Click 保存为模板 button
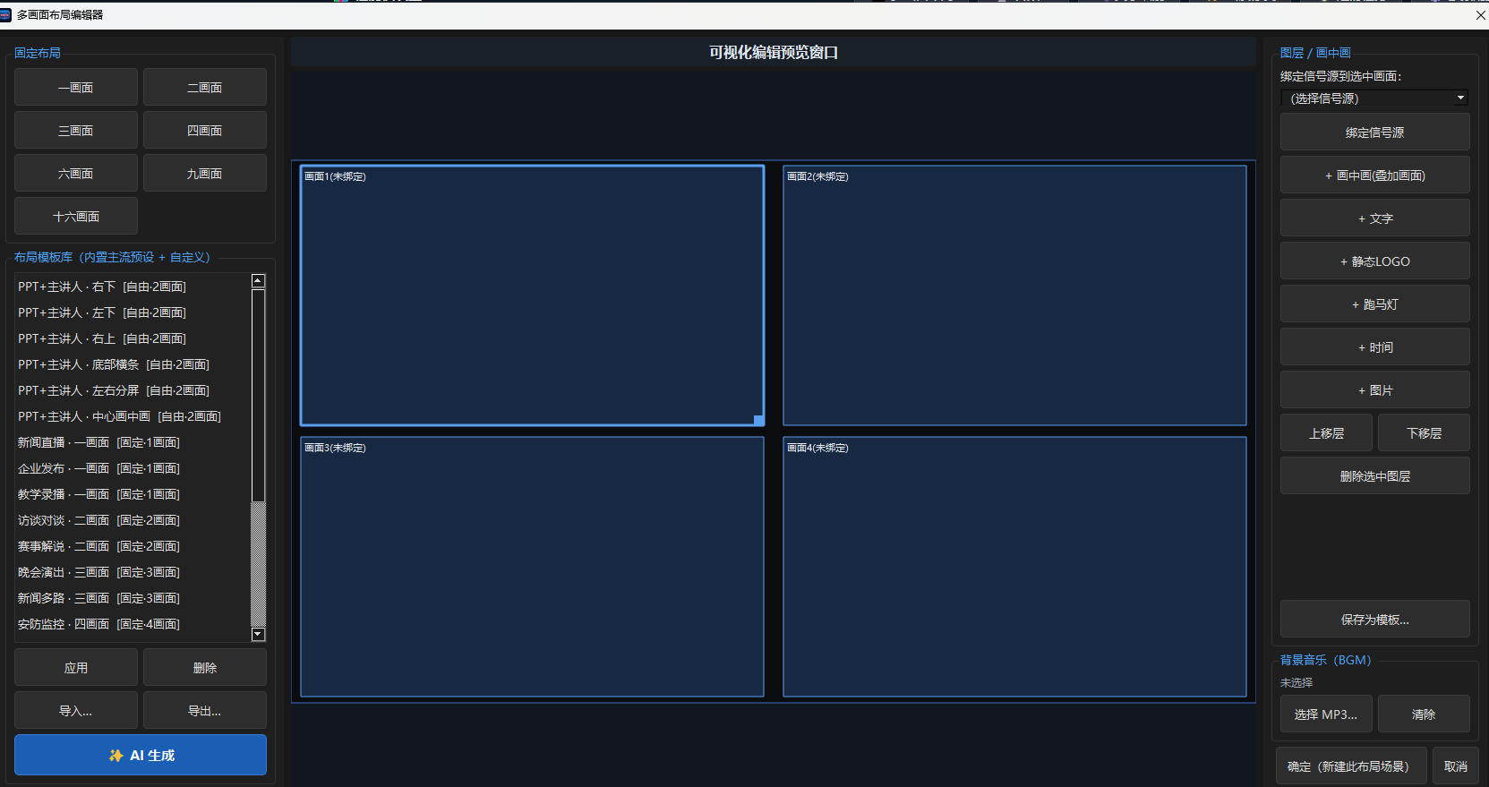The height and width of the screenshot is (787, 1489). click(x=1374, y=619)
